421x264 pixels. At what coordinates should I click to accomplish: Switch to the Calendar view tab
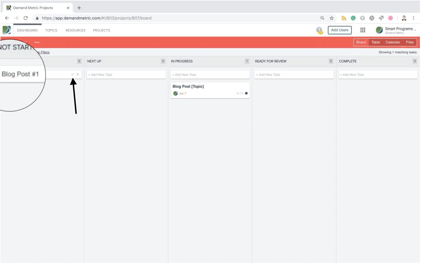click(x=393, y=42)
